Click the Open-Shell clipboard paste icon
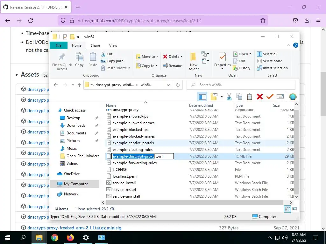Screen dimensions: 326x244 (x=250, y=97)
